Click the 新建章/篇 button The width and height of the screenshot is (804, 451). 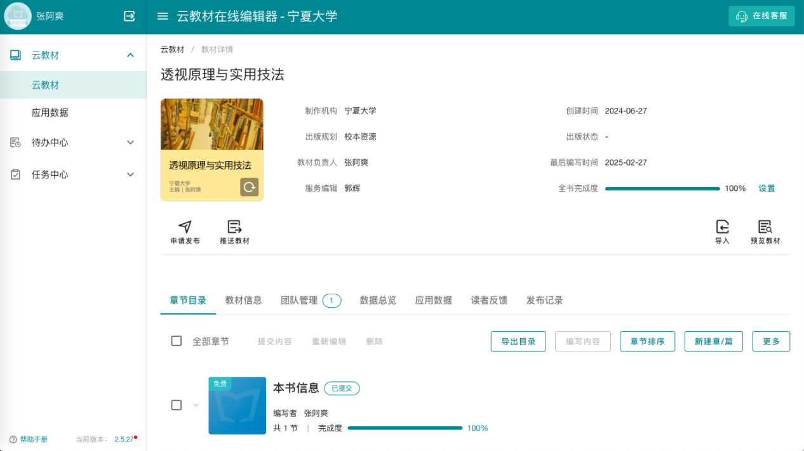coord(713,341)
